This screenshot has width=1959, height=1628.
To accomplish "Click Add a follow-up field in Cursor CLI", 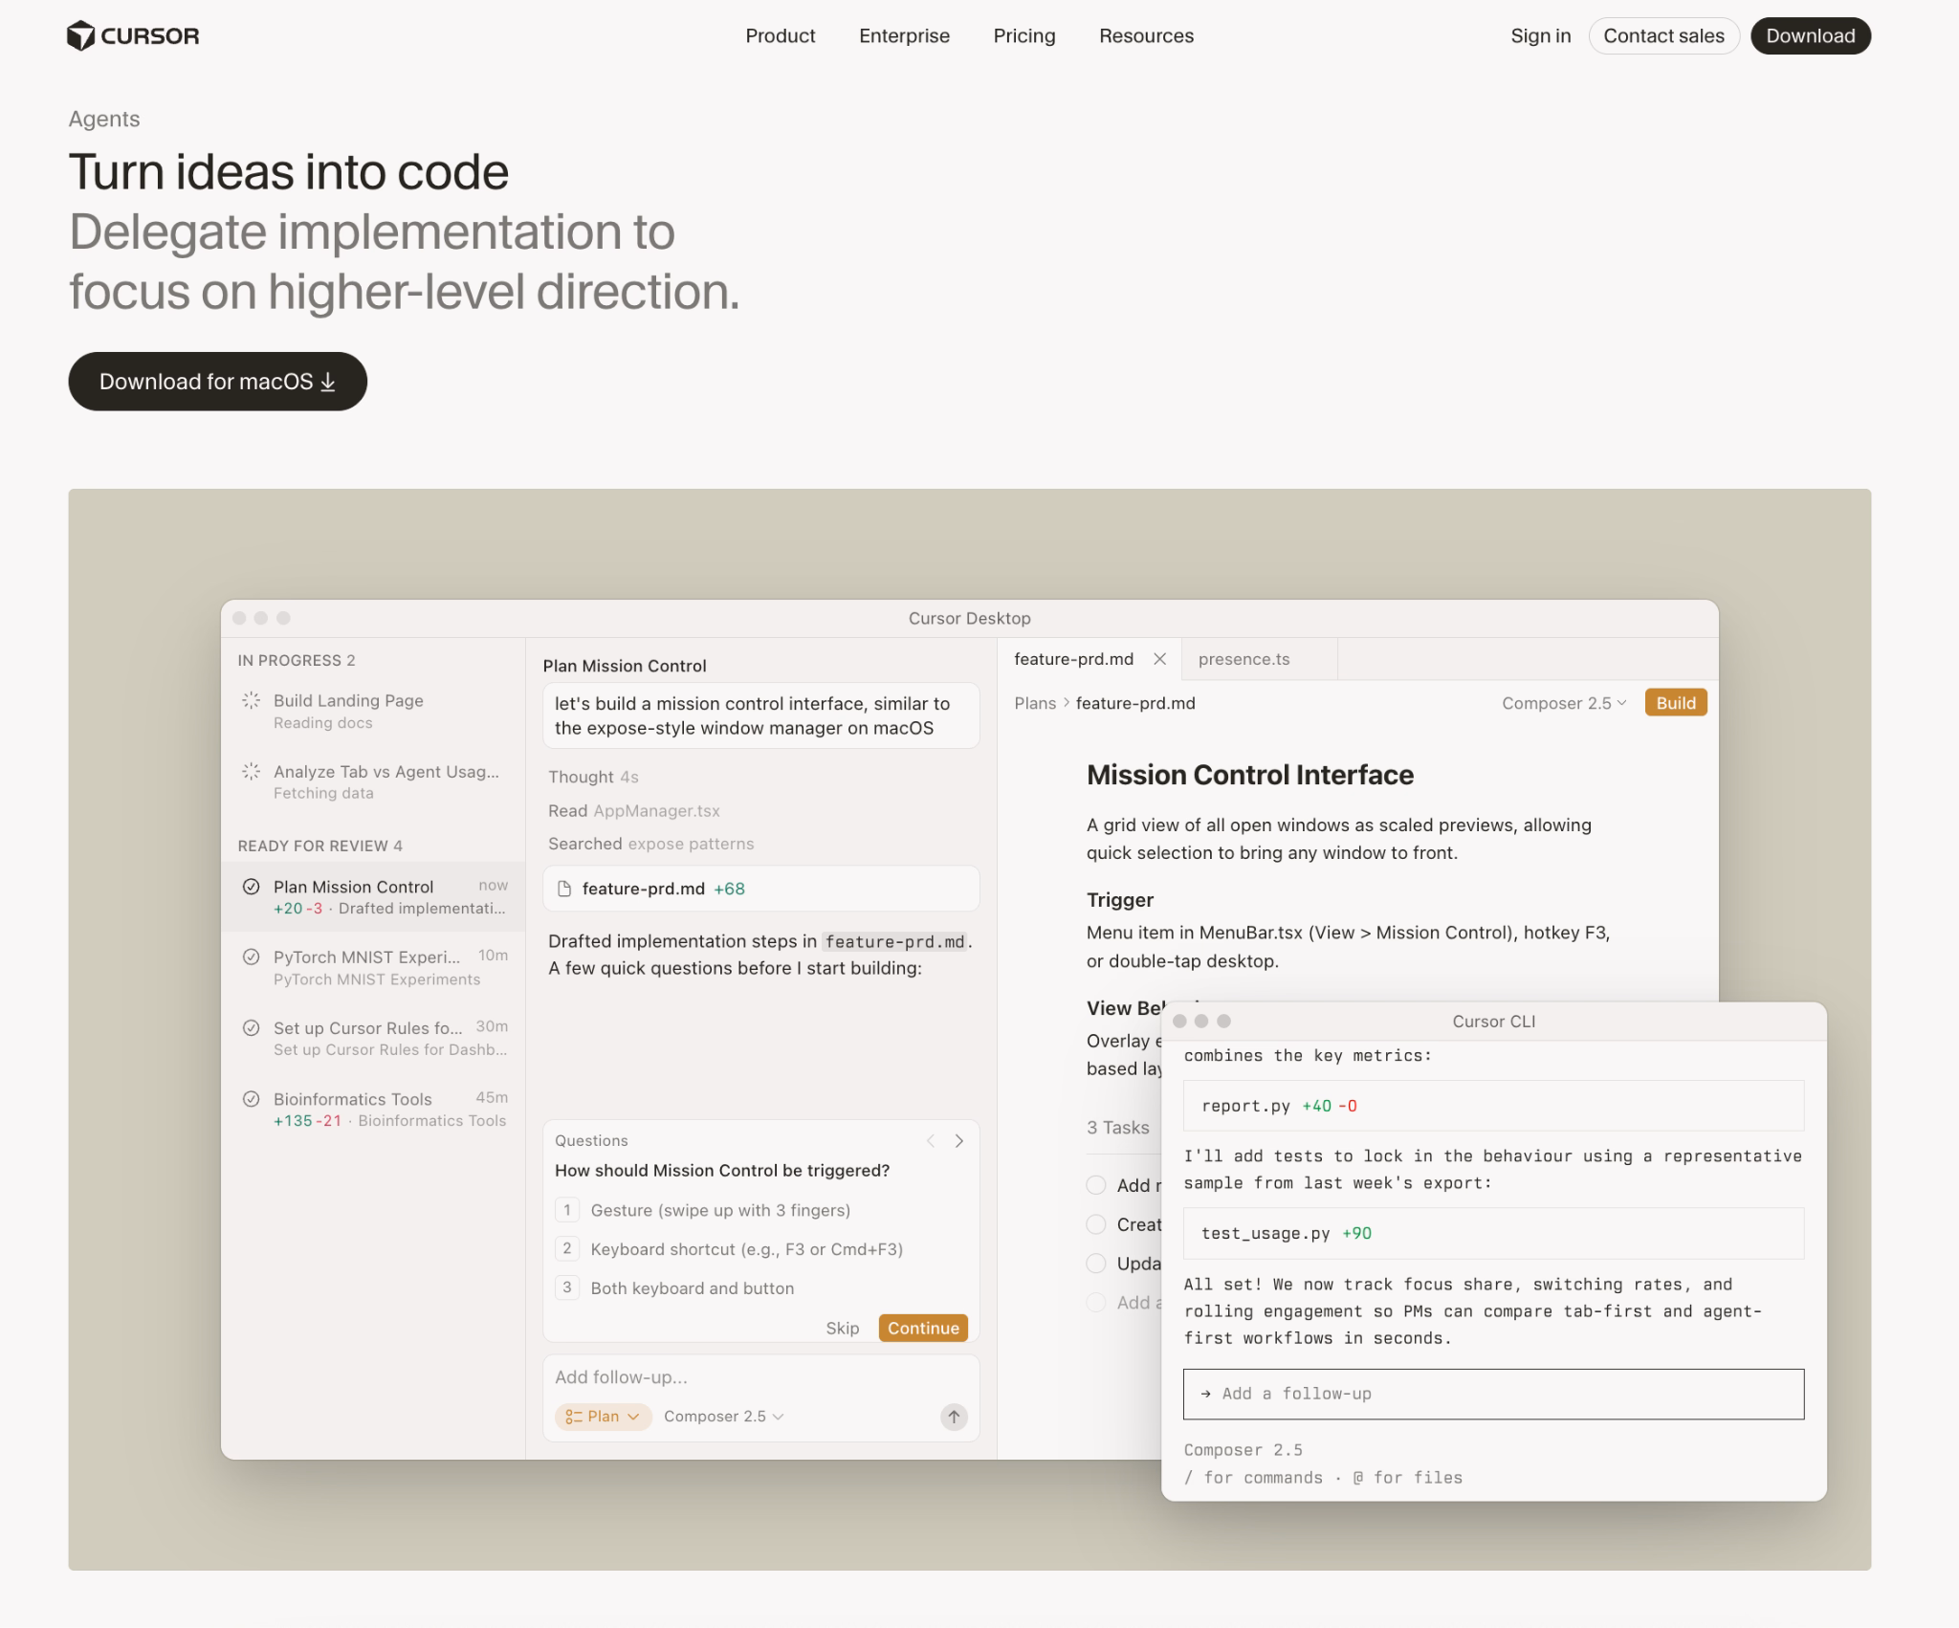I will click(x=1493, y=1394).
